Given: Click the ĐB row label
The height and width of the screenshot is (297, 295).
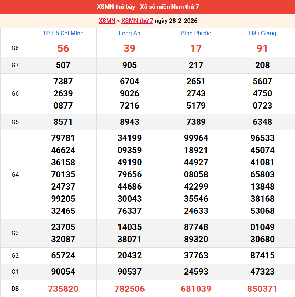Looking at the screenshot, I should pyautogui.click(x=15, y=289).
